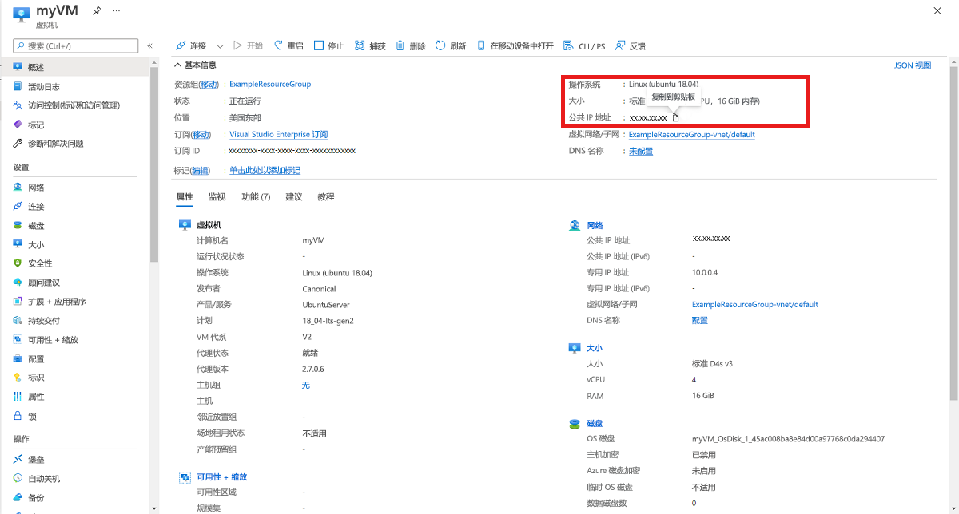This screenshot has height=514, width=959.
Task: Stop the VM using 停止
Action: tap(328, 46)
